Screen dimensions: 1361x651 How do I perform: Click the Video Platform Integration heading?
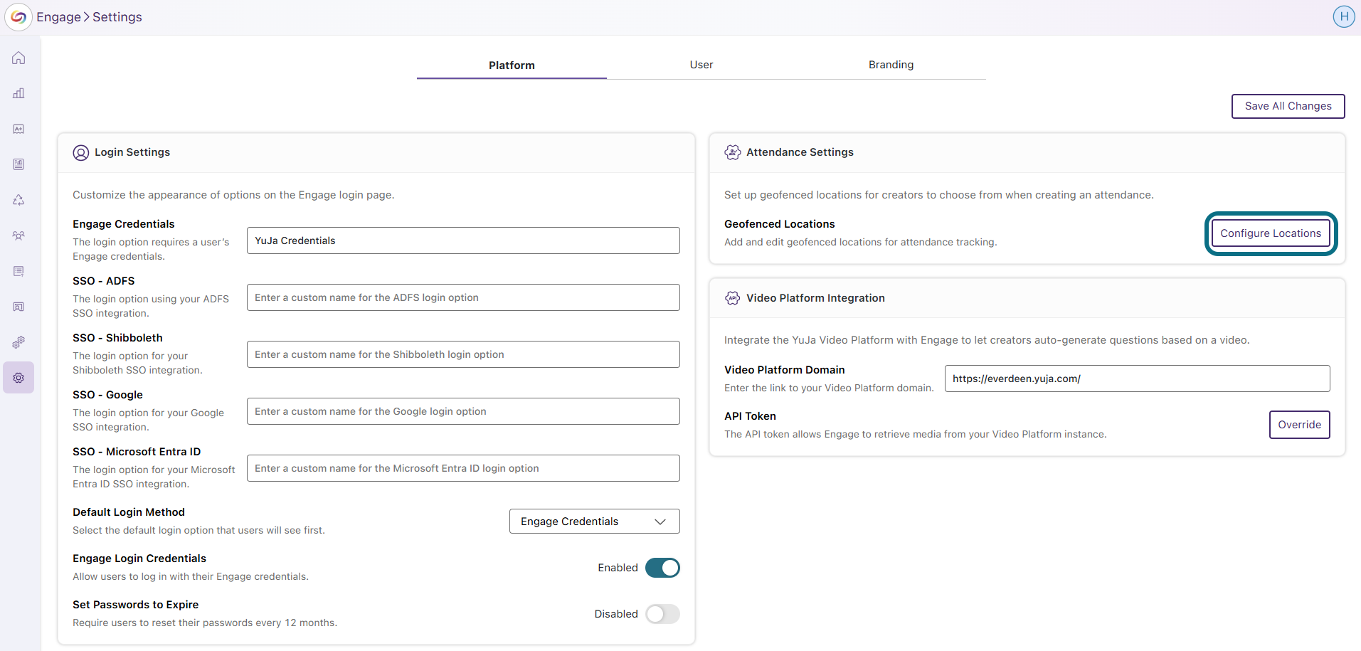click(815, 298)
